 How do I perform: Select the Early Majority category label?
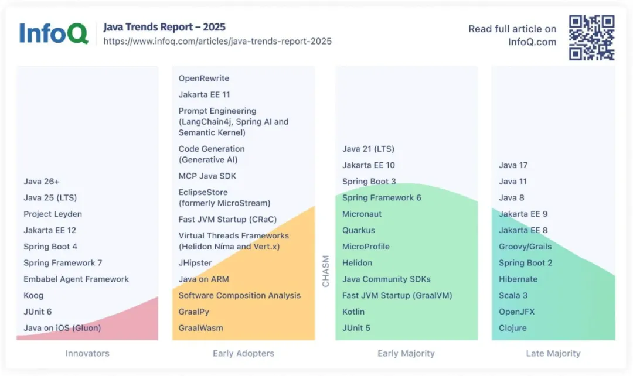click(406, 353)
